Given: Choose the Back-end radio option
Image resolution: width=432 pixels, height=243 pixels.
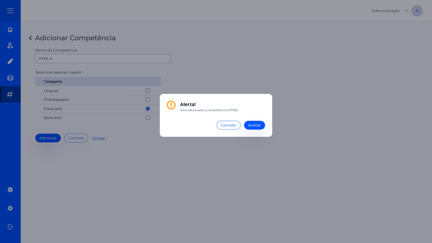Looking at the screenshot, I should (148, 118).
